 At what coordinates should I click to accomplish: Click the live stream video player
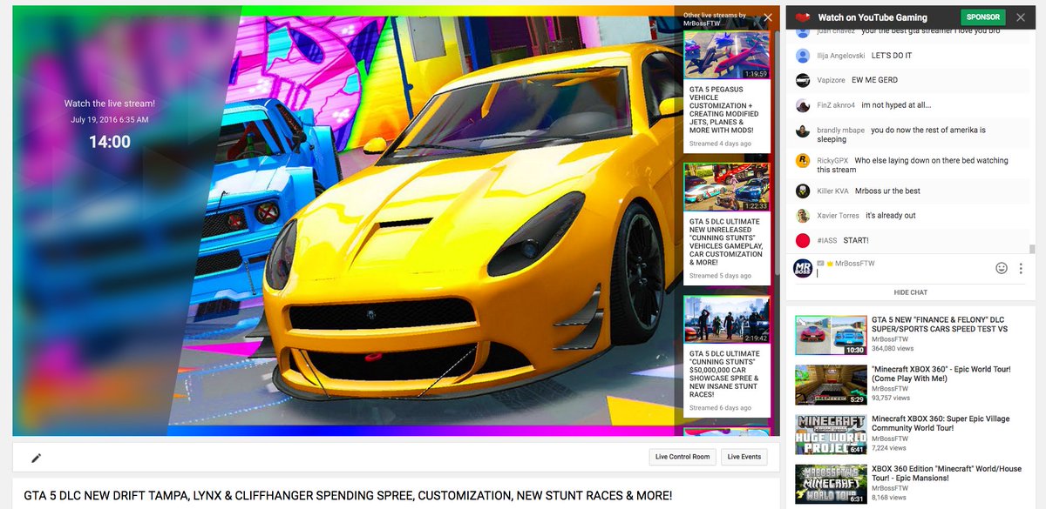click(396, 220)
